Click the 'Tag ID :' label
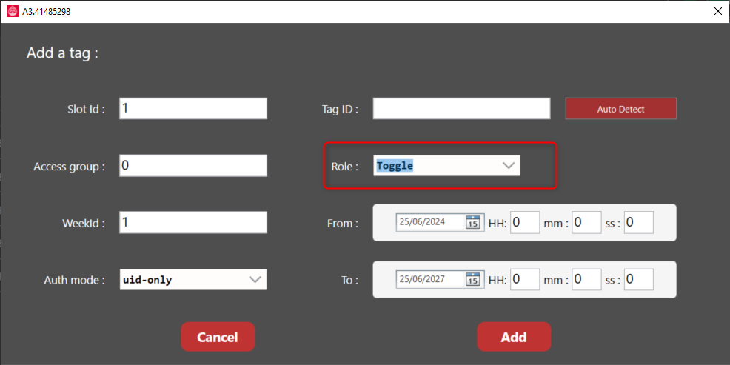 point(340,110)
